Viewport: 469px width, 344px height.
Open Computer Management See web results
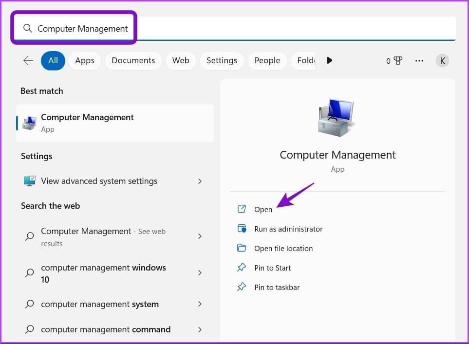pos(115,236)
